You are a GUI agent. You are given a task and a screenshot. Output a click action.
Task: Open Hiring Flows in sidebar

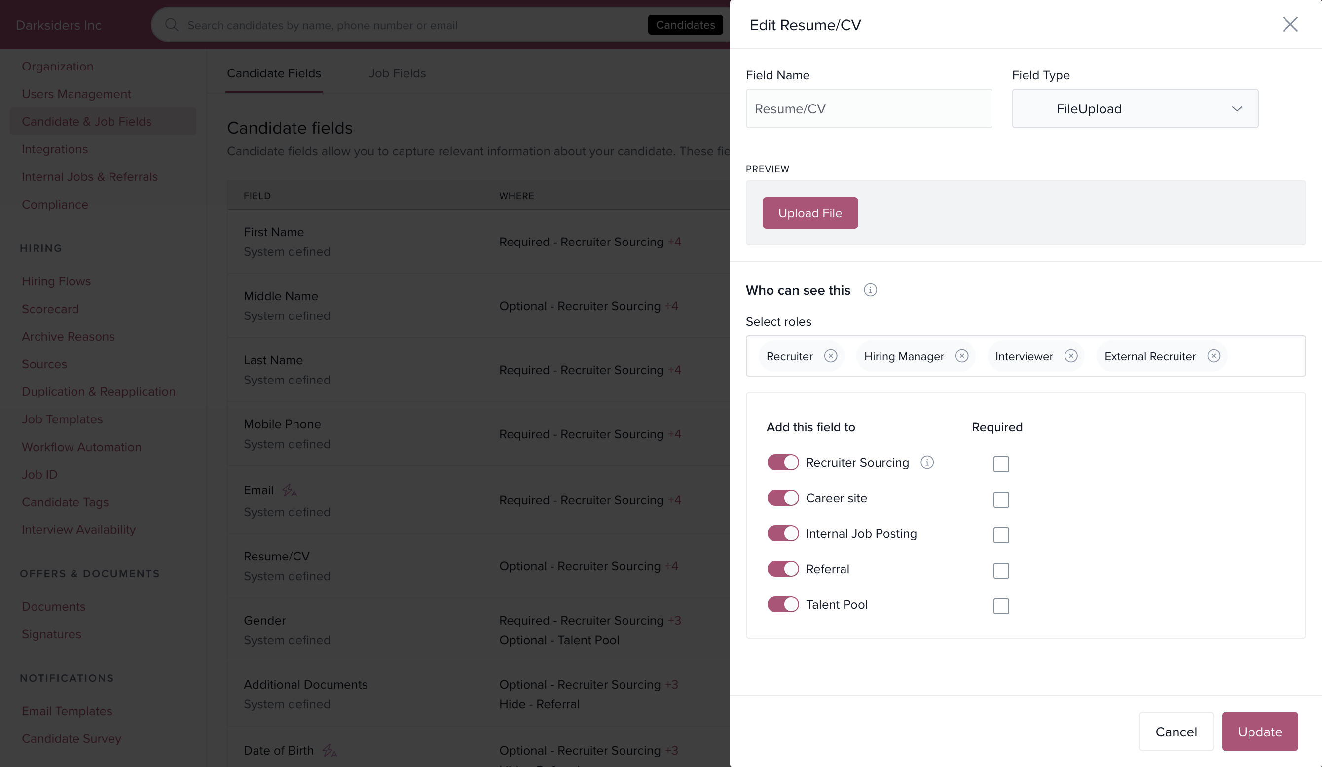tap(56, 281)
